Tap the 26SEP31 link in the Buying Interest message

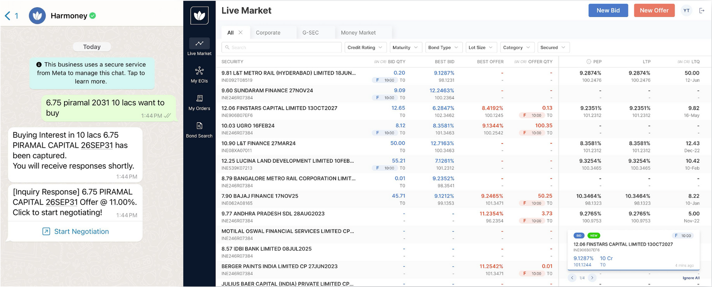click(x=97, y=145)
